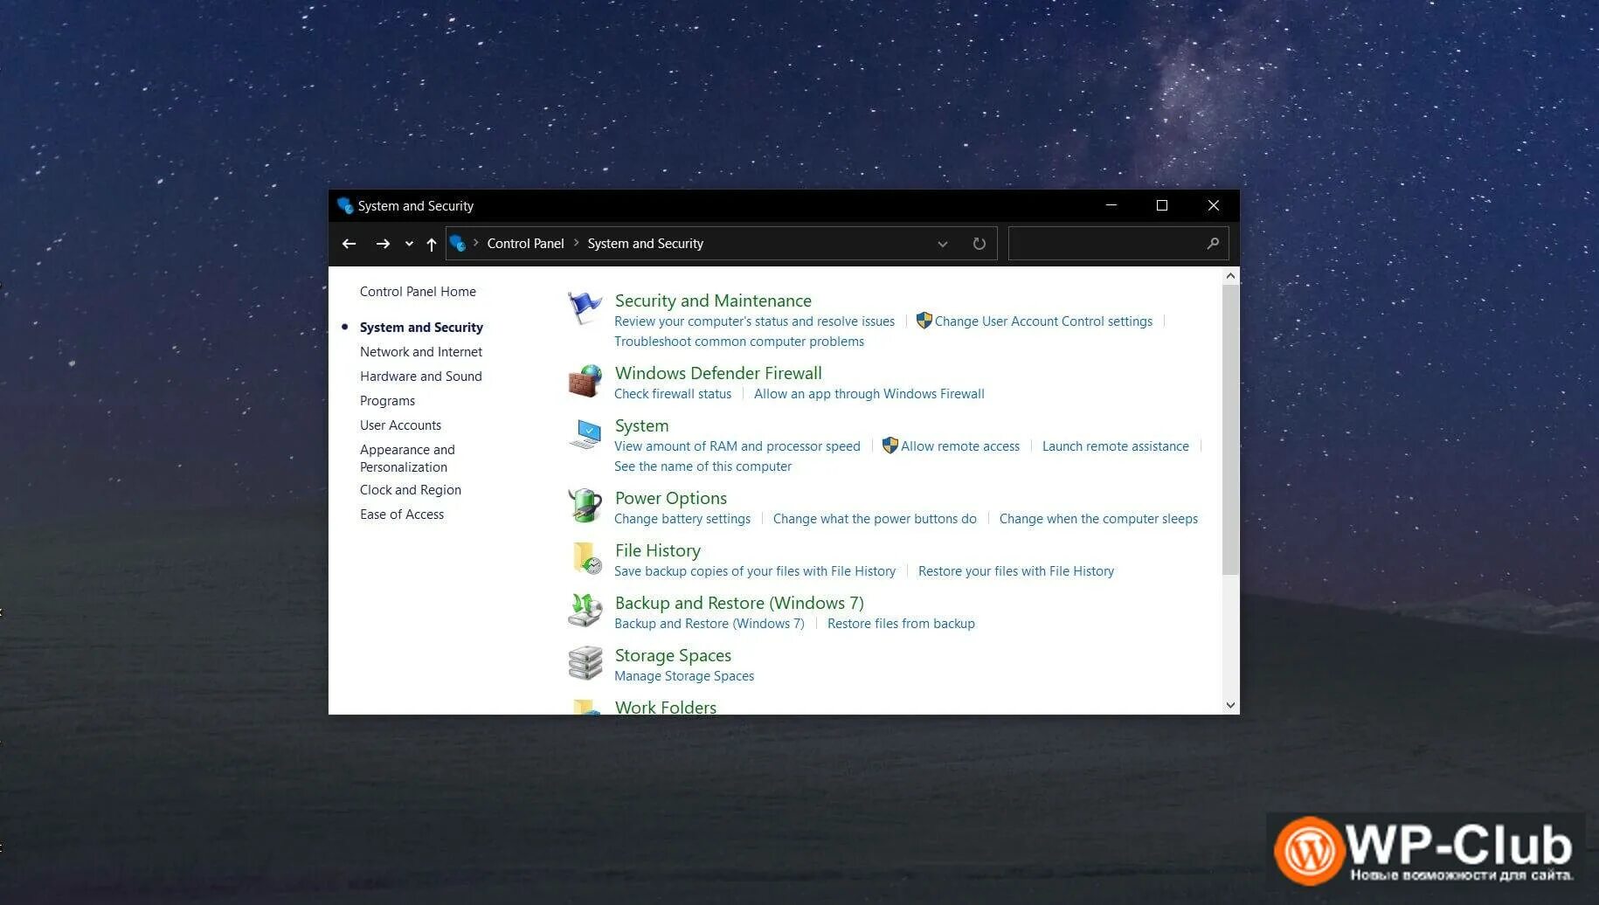Viewport: 1599px width, 905px height.
Task: Click Change battery settings
Action: [682, 519]
